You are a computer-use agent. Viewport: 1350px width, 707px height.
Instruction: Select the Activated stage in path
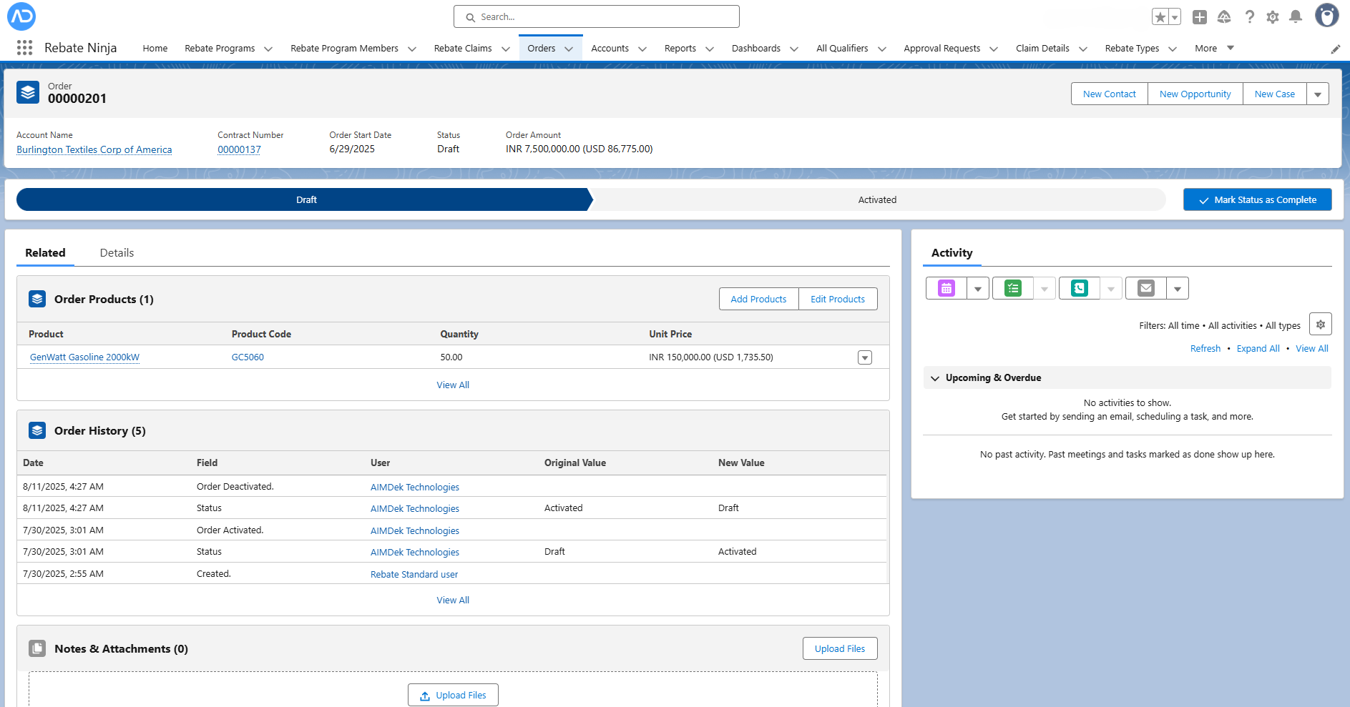876,200
